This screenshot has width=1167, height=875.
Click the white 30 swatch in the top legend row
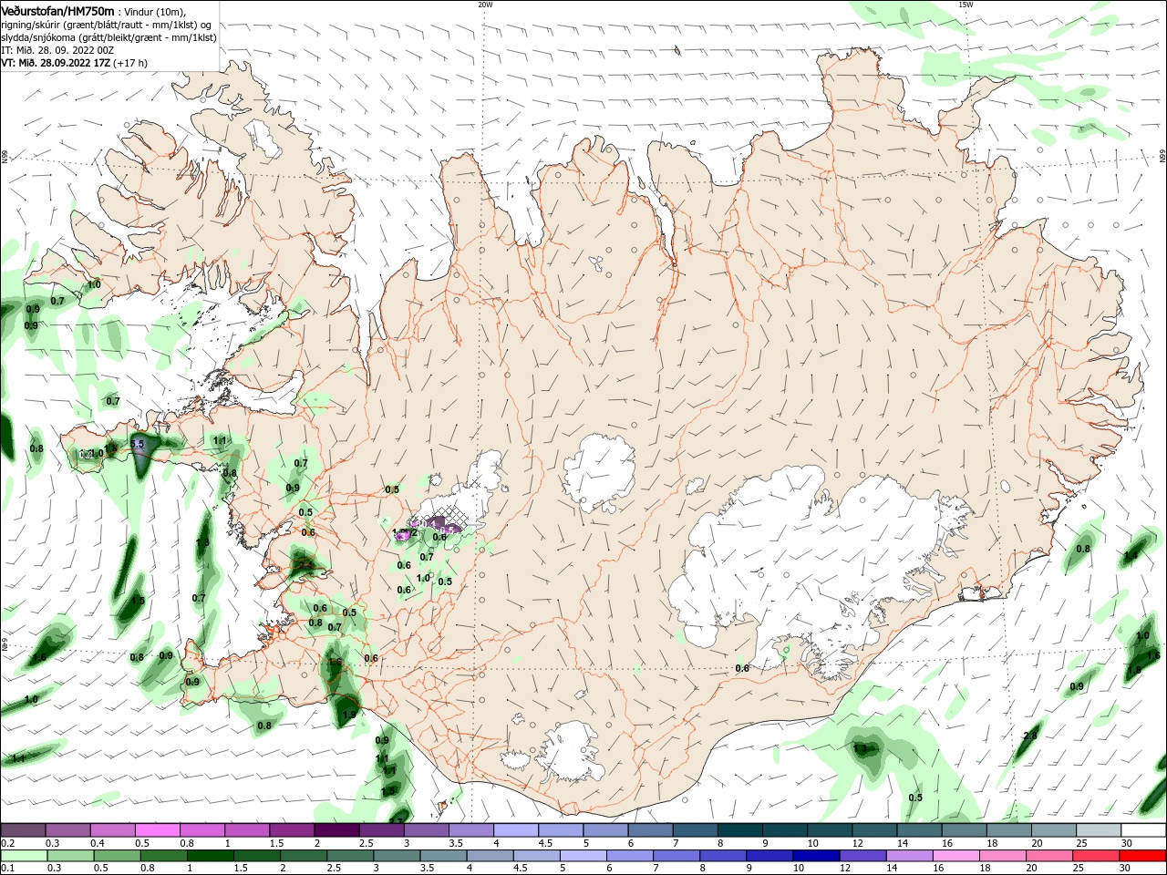pos(1142,829)
